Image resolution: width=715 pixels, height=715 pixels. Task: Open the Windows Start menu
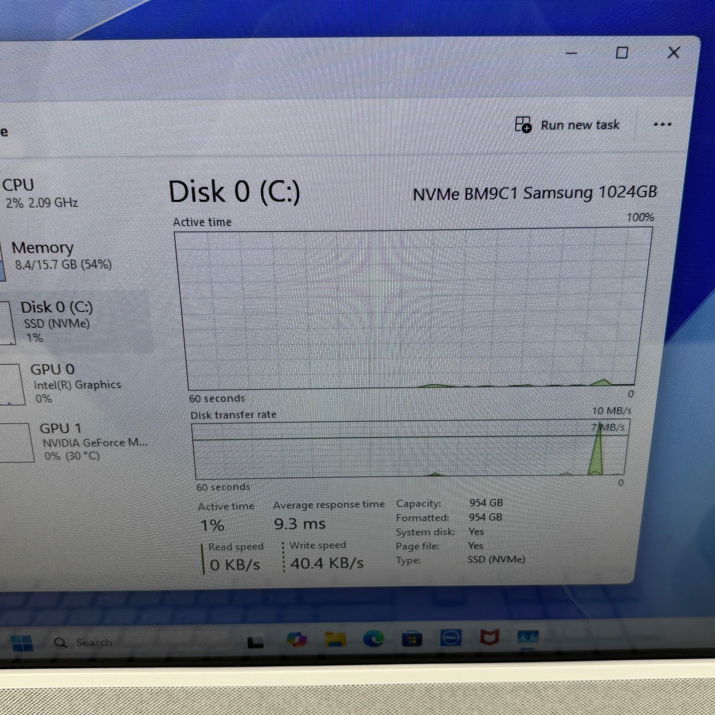[22, 643]
